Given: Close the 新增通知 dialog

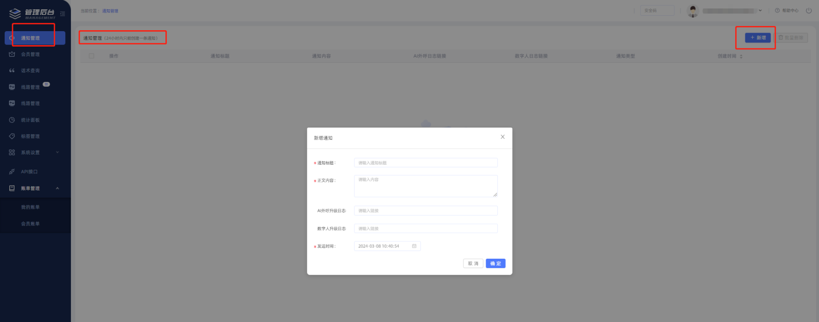Looking at the screenshot, I should pyautogui.click(x=502, y=137).
